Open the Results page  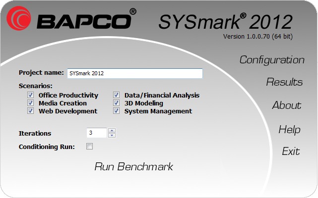click(x=284, y=82)
